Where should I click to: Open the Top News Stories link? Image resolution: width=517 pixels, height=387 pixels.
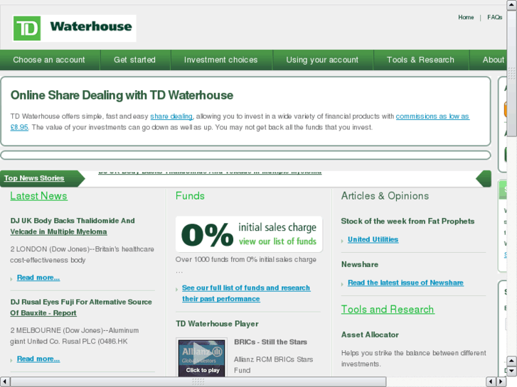(34, 178)
